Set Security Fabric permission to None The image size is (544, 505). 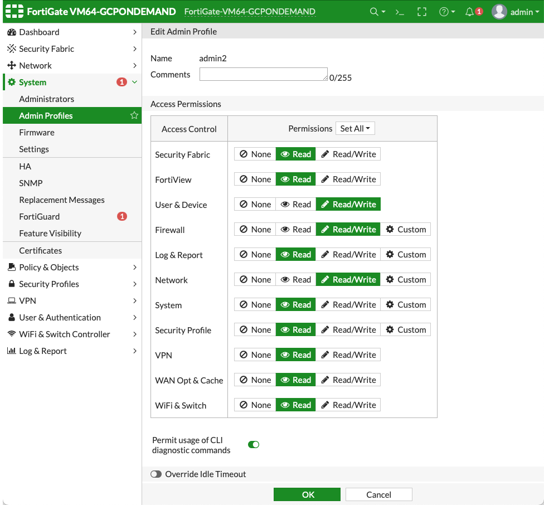pos(255,154)
